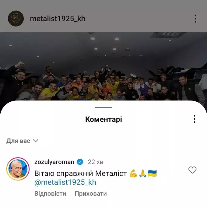Grab the comments sheet handle bar
The height and width of the screenshot is (207, 207).
point(103,107)
